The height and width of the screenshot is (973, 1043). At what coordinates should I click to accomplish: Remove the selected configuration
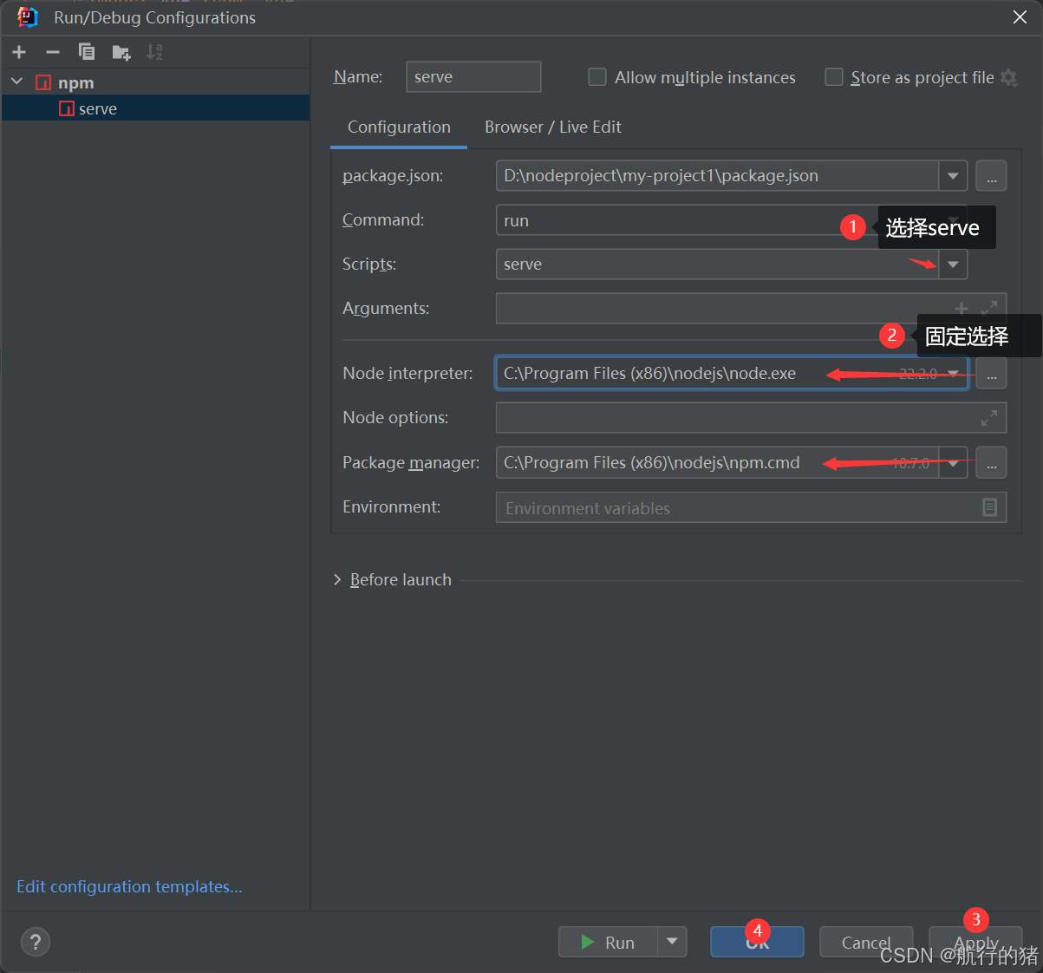52,52
